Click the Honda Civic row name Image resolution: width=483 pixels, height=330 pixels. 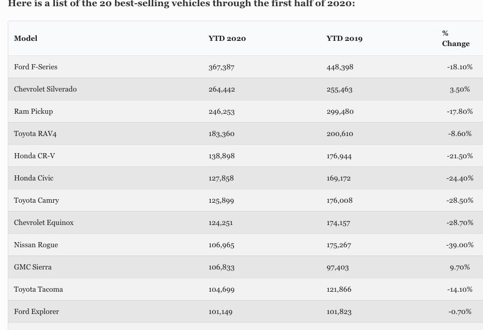pyautogui.click(x=34, y=178)
